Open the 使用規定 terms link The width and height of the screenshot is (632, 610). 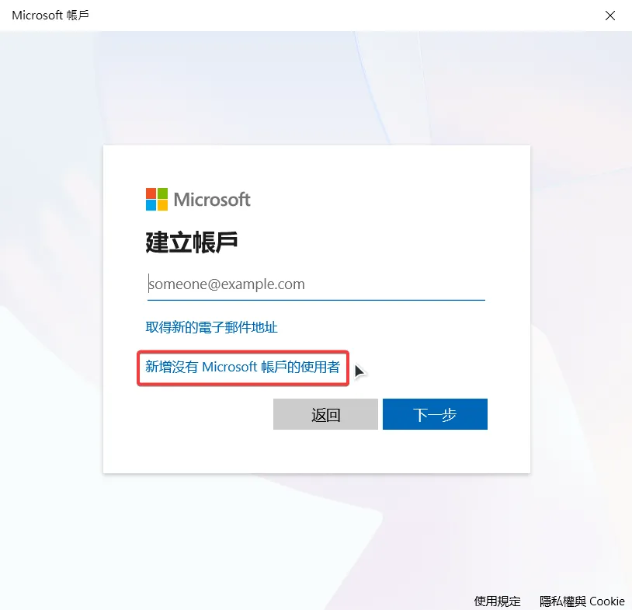498,601
